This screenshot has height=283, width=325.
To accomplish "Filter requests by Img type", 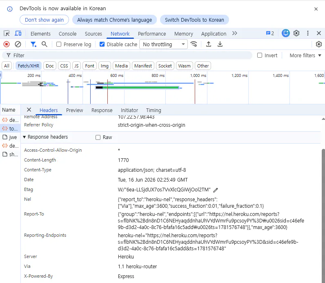I will pos(105,66).
